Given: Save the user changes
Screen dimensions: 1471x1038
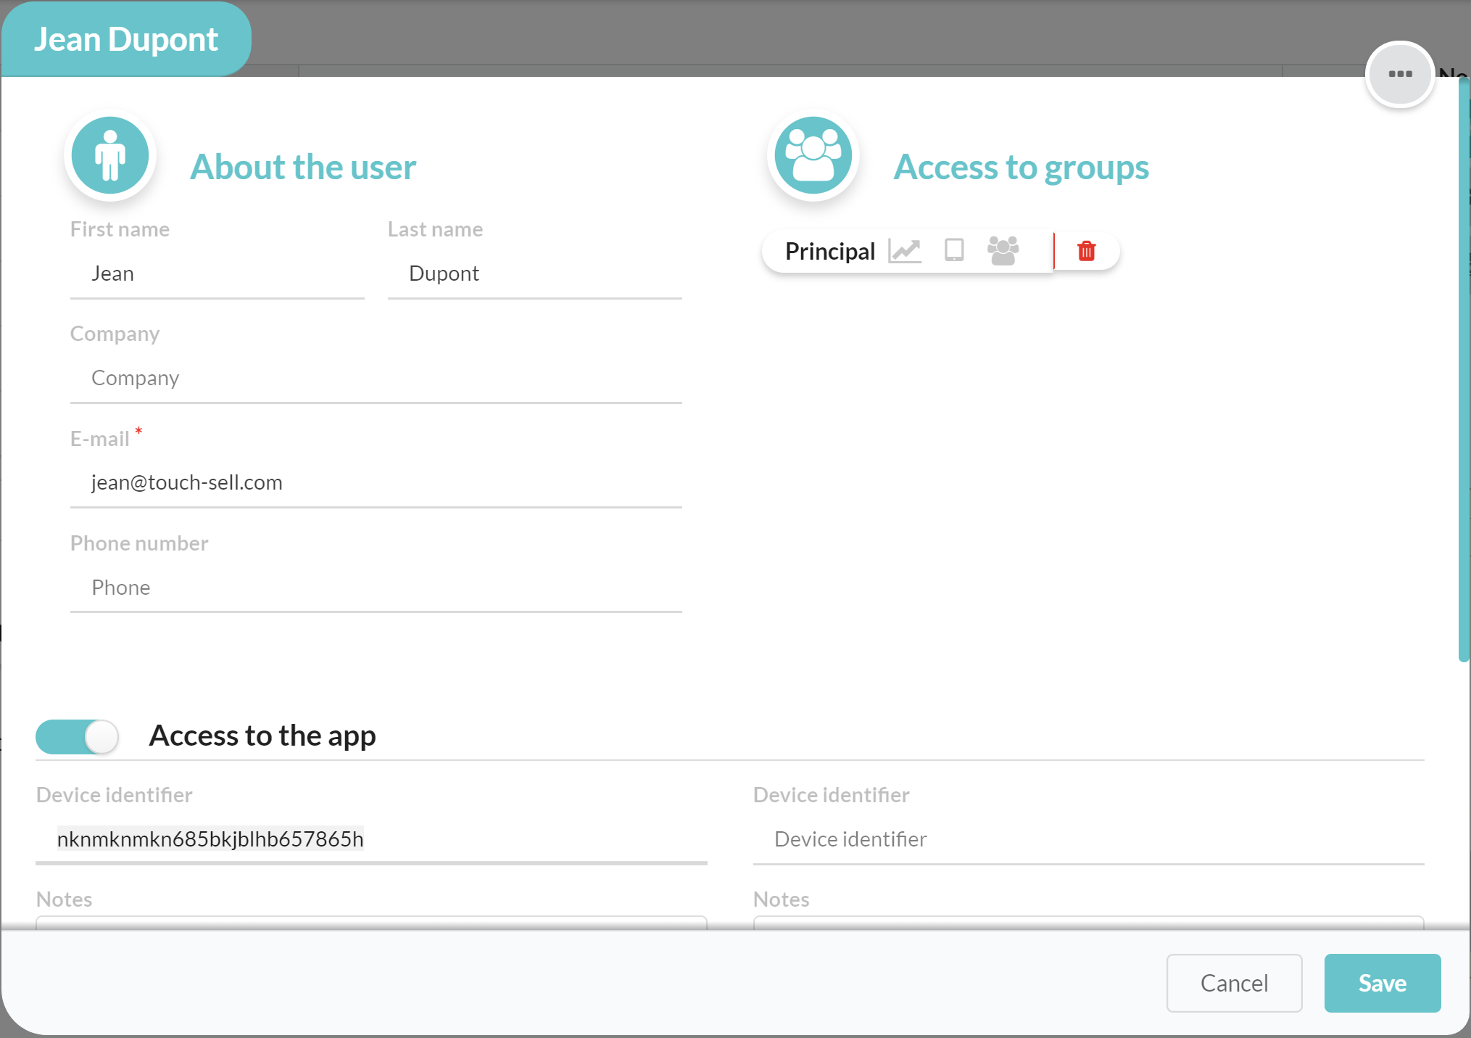Looking at the screenshot, I should [1382, 983].
